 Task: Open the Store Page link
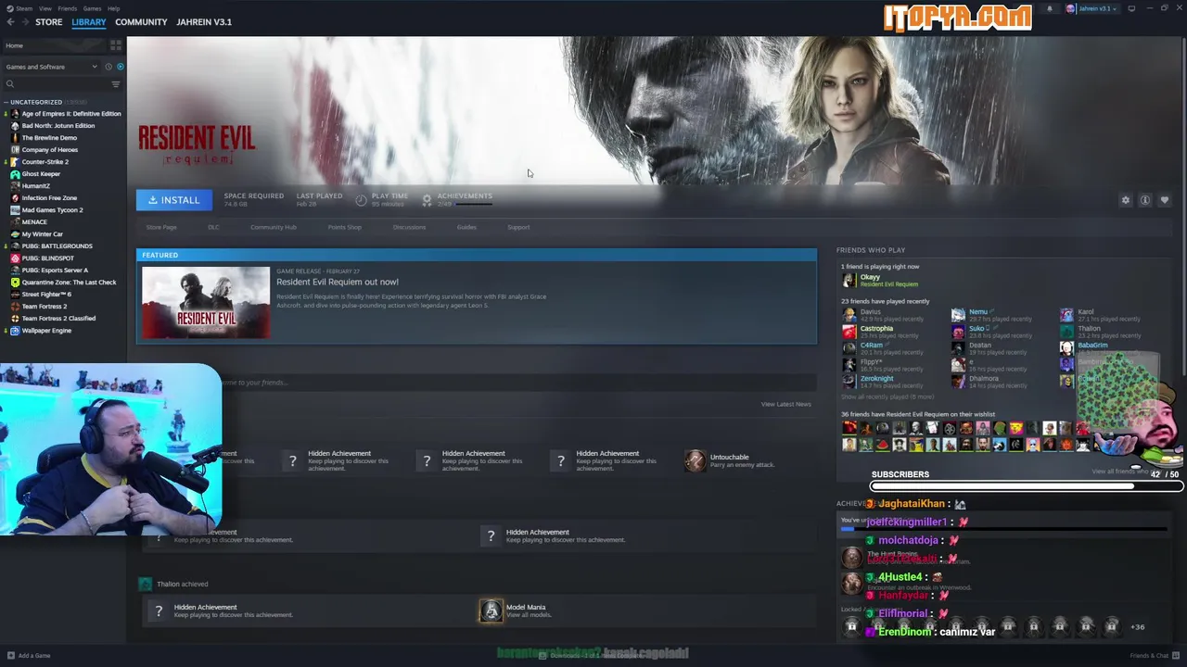coord(161,228)
